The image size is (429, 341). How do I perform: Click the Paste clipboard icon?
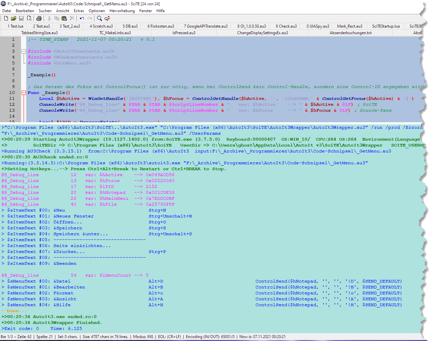pyautogui.click(x=64, y=18)
